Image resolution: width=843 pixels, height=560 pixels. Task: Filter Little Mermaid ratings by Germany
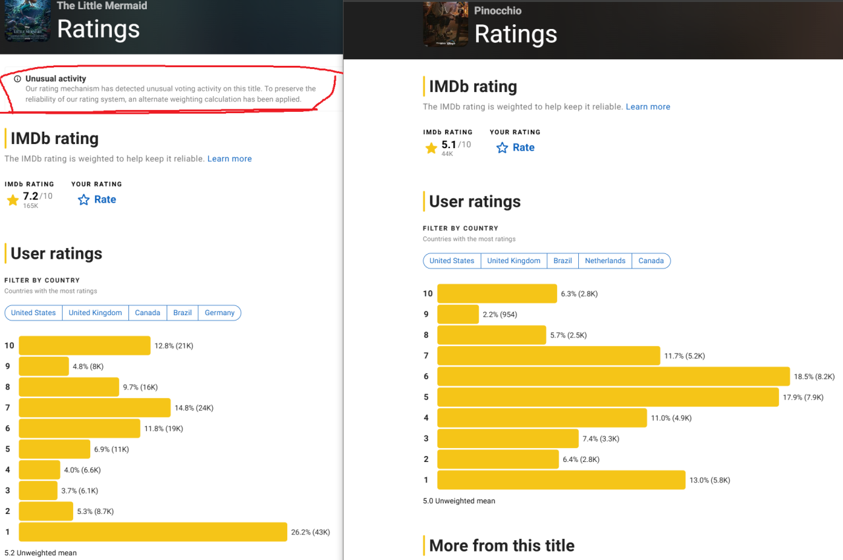[x=219, y=313]
